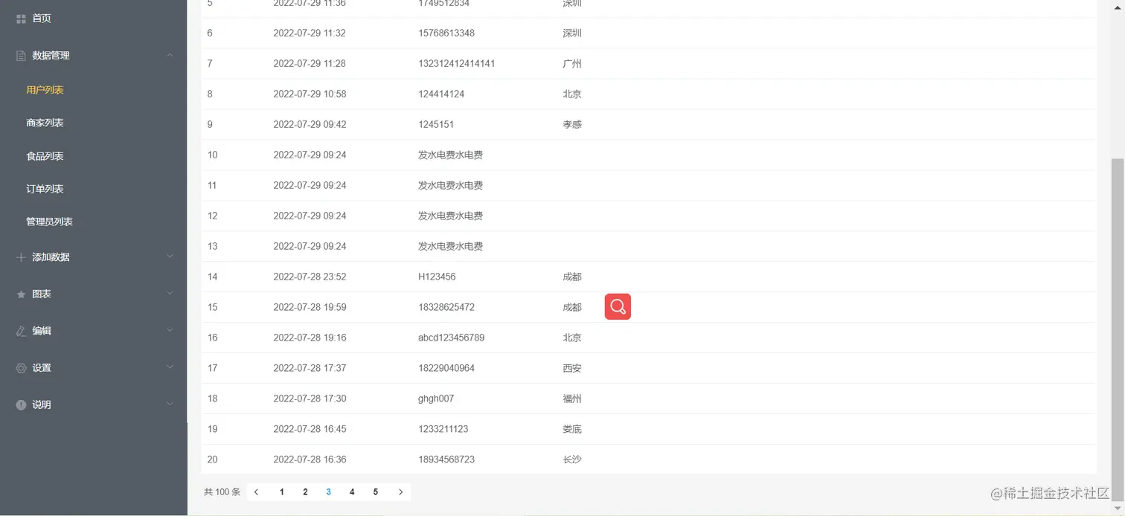The width and height of the screenshot is (1125, 516).
Task: Click the 数据管理 document icon
Action: (x=21, y=56)
